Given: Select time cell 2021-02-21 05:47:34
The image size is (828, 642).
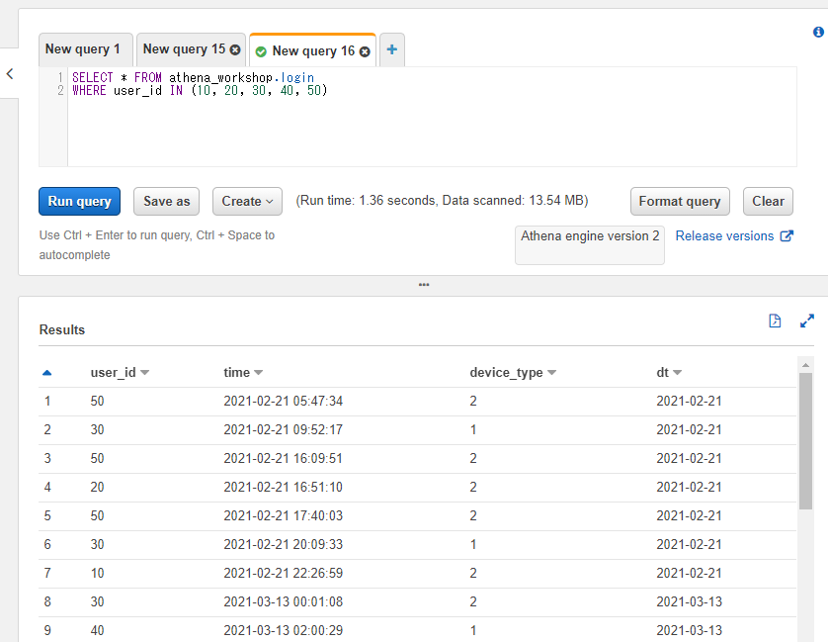Looking at the screenshot, I should point(283,402).
